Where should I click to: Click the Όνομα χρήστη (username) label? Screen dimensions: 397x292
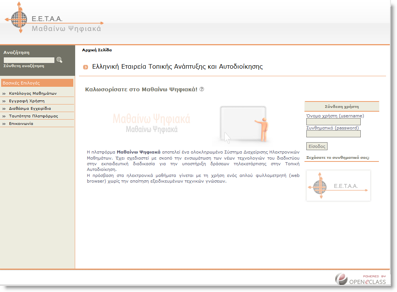335,116
